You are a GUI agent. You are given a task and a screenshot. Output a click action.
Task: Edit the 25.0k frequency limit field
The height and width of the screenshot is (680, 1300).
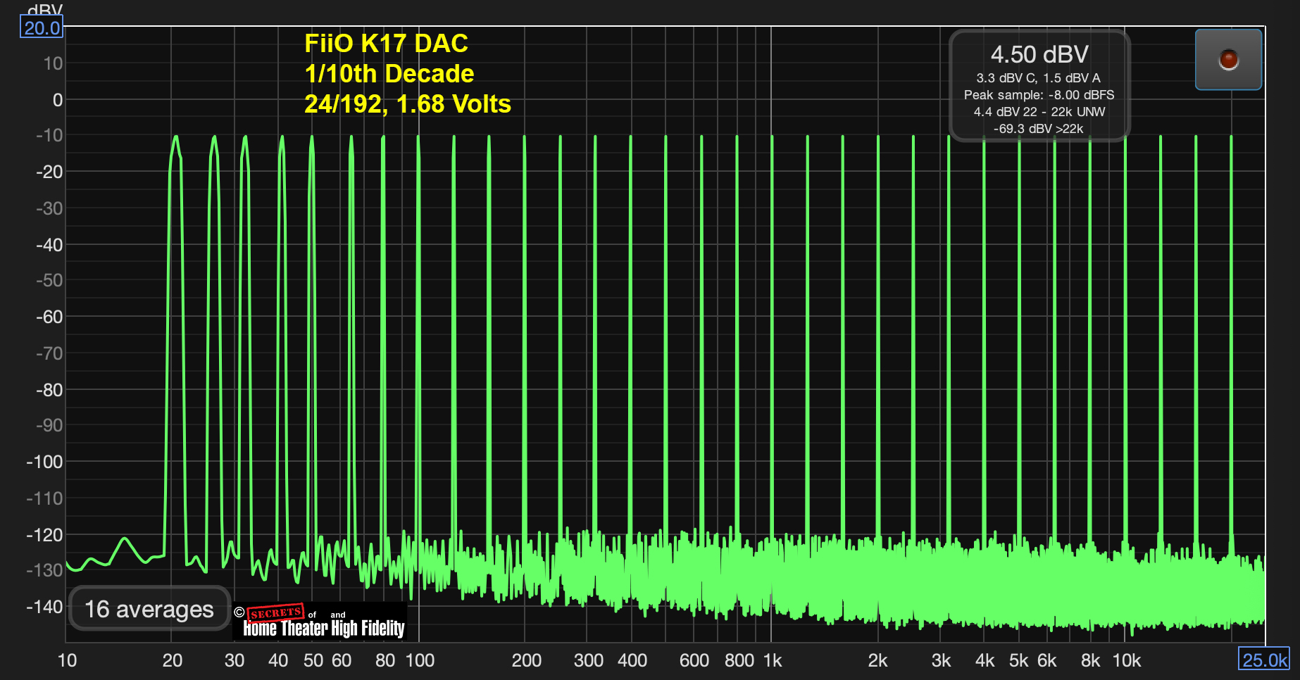1264,660
